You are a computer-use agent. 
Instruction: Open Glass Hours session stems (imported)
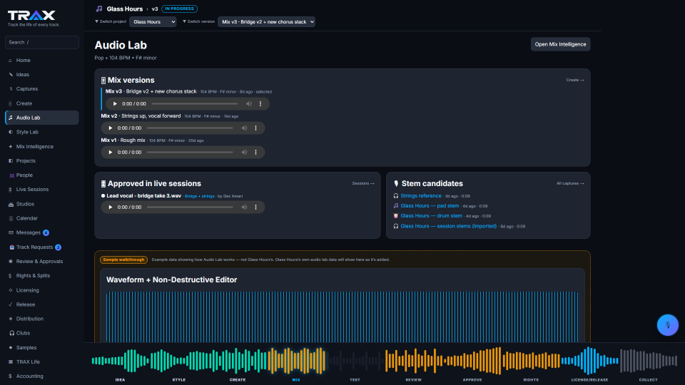click(448, 226)
